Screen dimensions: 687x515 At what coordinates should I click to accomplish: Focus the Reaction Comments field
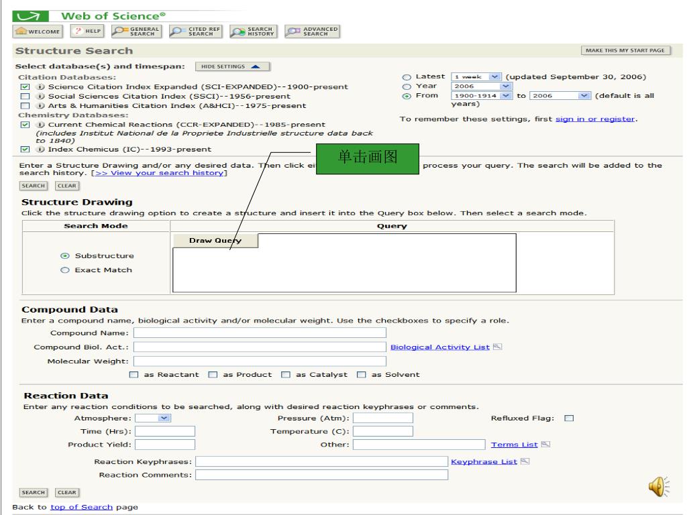pos(321,475)
